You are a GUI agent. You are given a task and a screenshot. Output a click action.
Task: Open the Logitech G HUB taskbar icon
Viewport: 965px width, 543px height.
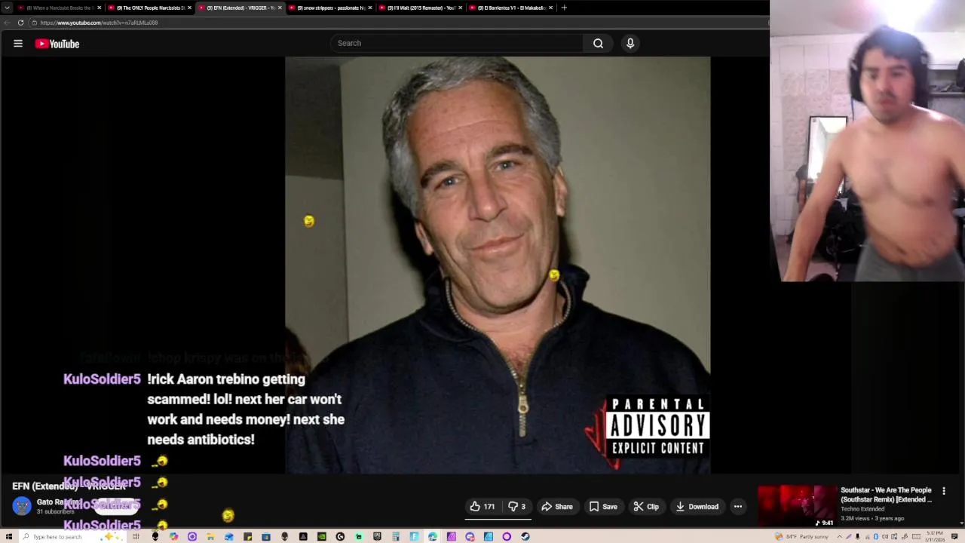pos(340,536)
